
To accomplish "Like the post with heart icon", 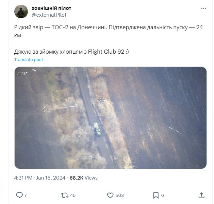I will pos(110,195).
